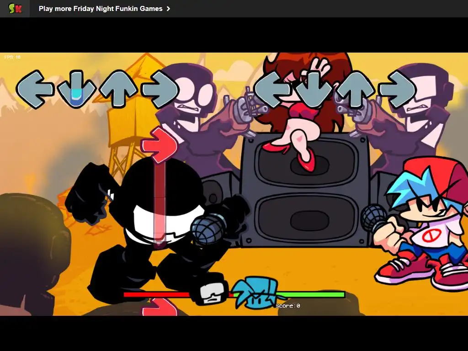This screenshot has width=468, height=351.
Task: Hit the player's right arrow receptor
Action: tap(397, 89)
